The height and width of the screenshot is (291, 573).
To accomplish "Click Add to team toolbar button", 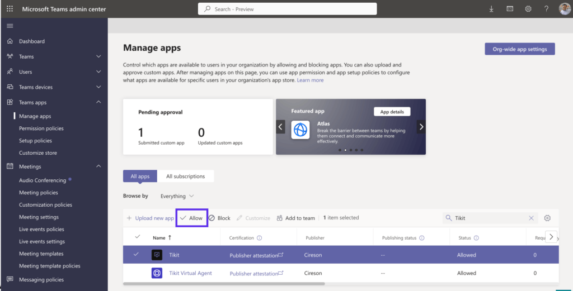I will pyautogui.click(x=295, y=218).
